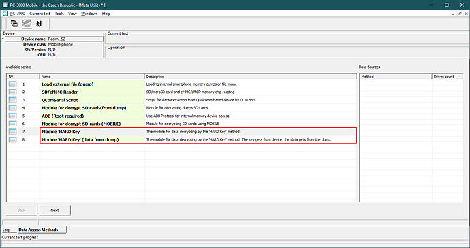Open the Current test menu
The width and height of the screenshot is (470, 248).
(x=40, y=14)
